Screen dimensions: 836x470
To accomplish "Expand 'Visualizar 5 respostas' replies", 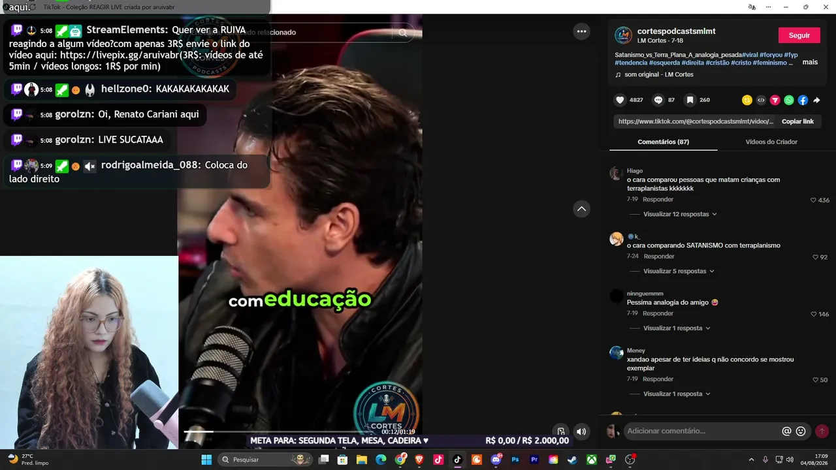I will (x=679, y=271).
